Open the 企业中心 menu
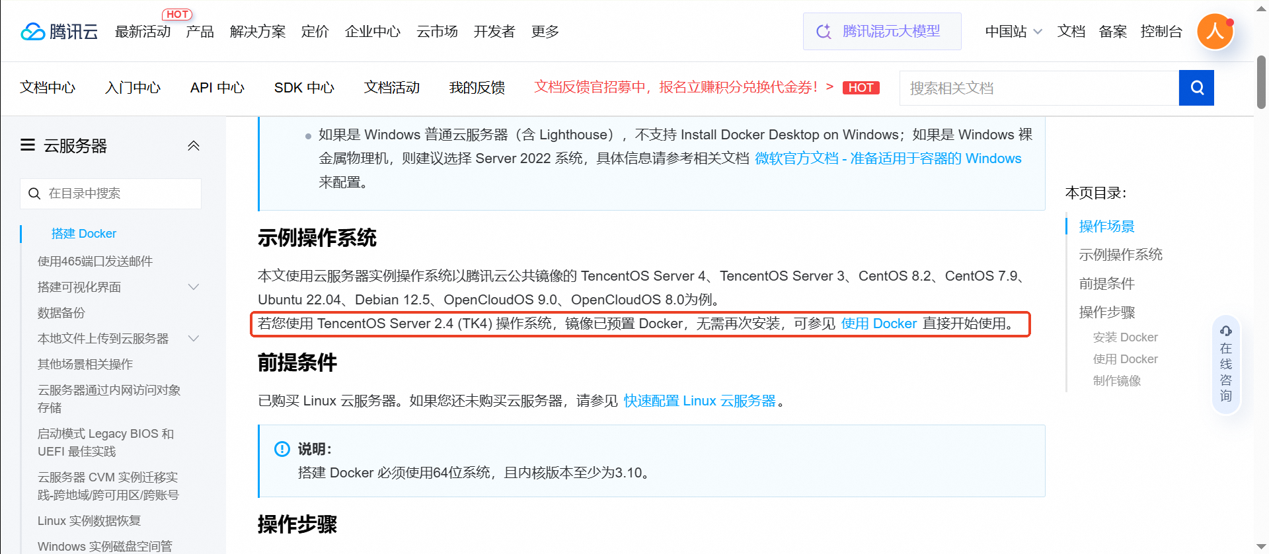Image resolution: width=1269 pixels, height=554 pixels. [373, 32]
